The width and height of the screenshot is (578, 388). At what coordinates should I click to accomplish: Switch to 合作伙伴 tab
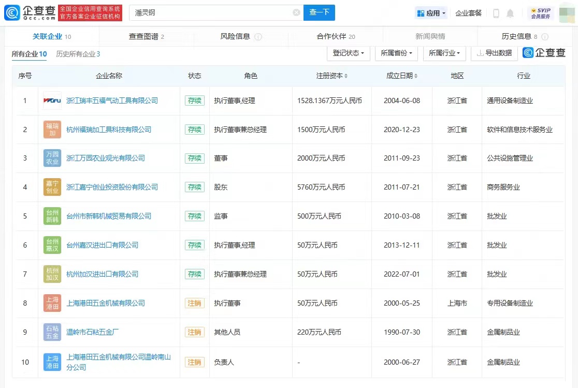(336, 36)
